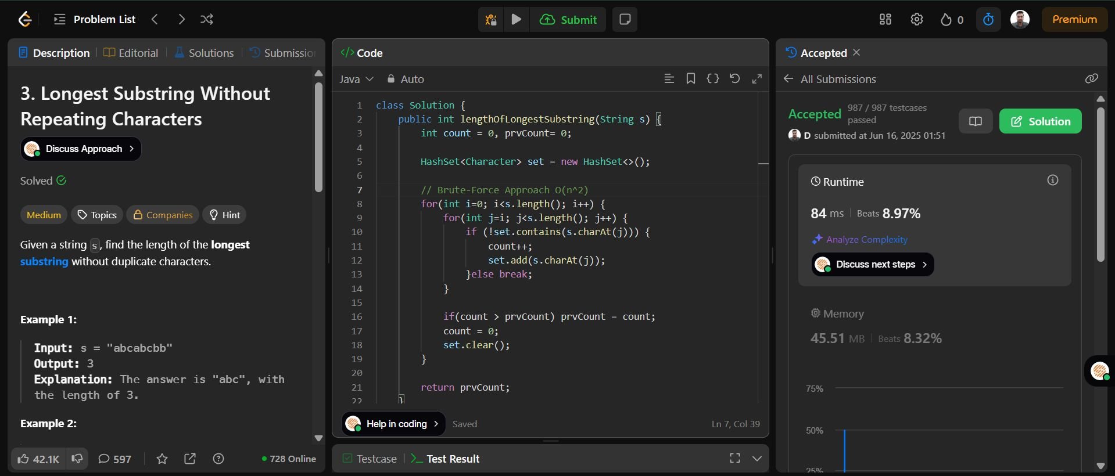Open the Java language dropdown
1115x476 pixels.
pyautogui.click(x=356, y=79)
